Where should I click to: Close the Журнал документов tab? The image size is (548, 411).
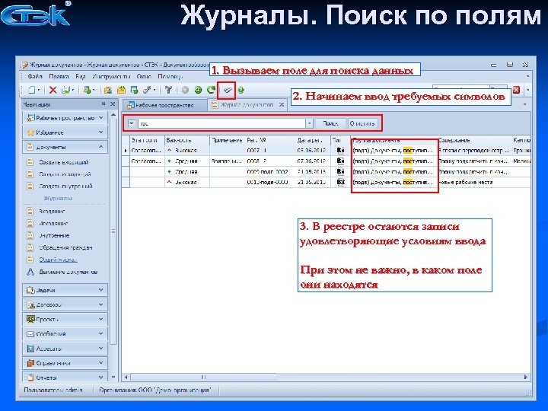point(282,104)
